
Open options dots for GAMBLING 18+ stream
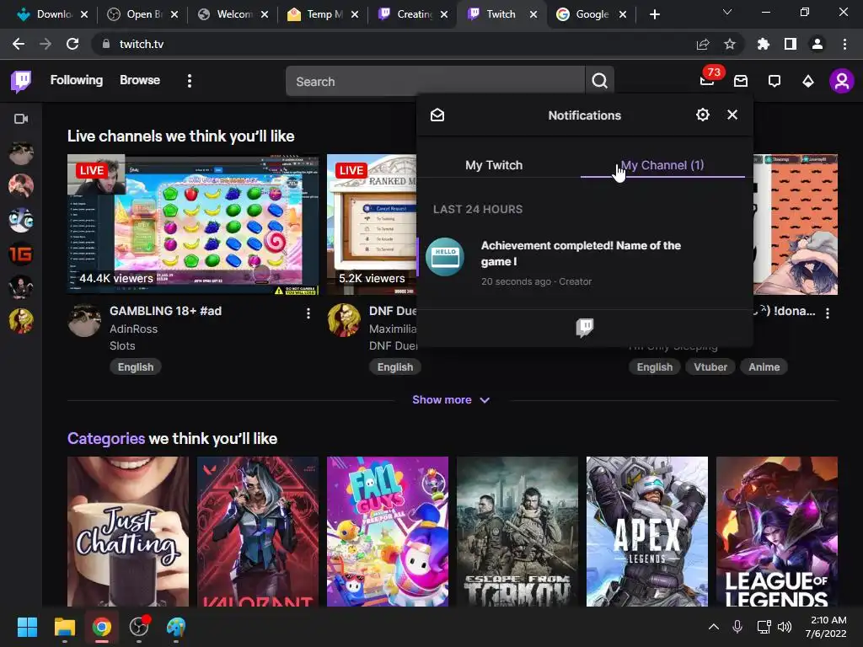[x=308, y=313]
